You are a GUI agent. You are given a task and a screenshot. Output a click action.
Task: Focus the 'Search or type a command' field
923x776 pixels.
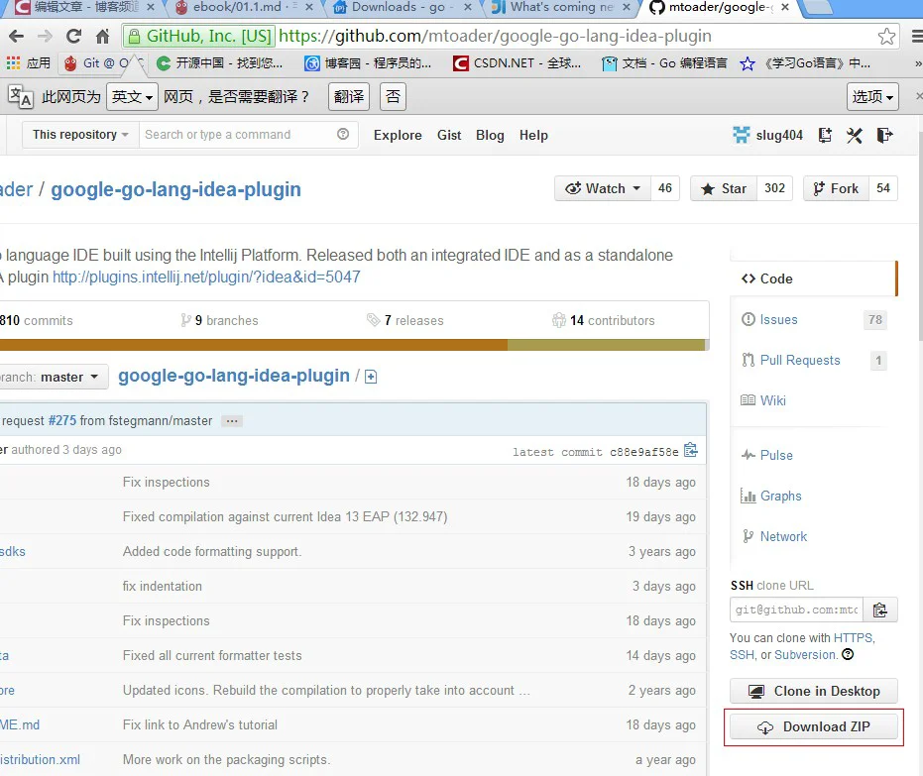tap(238, 135)
